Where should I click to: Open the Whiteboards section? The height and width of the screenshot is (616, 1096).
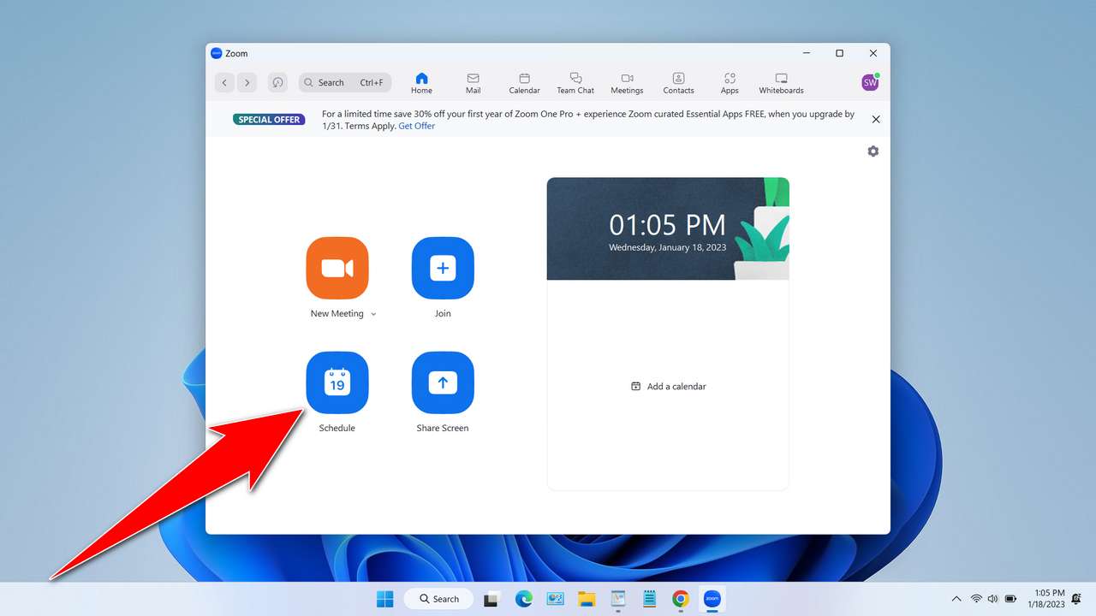click(780, 81)
